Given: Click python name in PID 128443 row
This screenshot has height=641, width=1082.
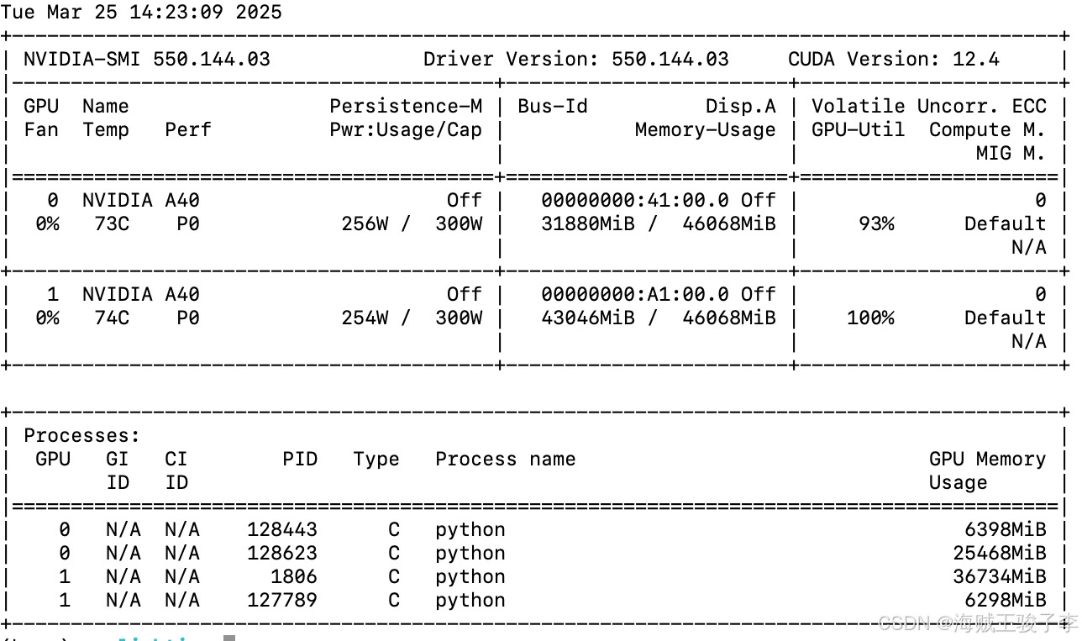Looking at the screenshot, I should point(470,530).
